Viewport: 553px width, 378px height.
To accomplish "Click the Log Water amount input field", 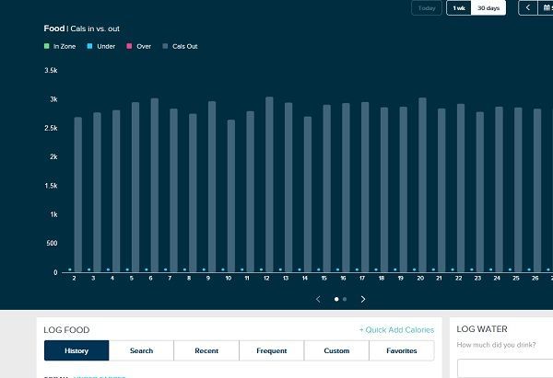I will pos(505,368).
